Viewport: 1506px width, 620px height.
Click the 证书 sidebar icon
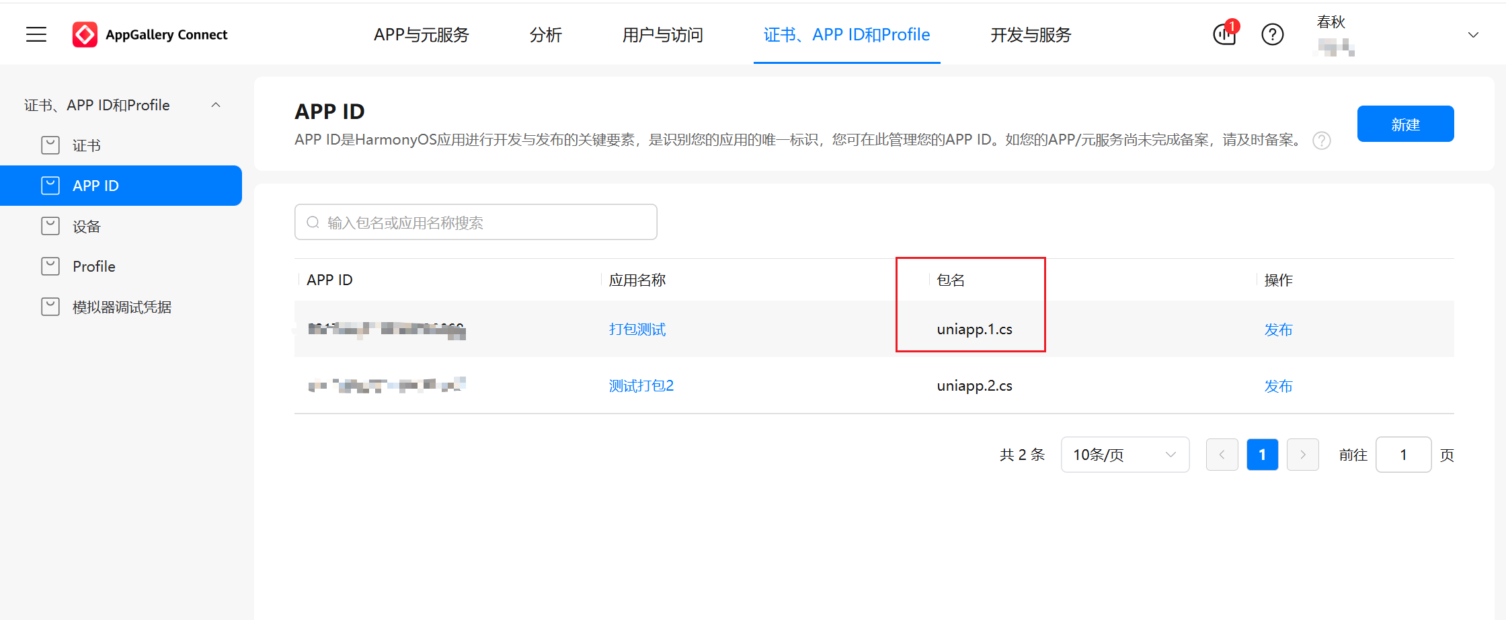point(50,145)
